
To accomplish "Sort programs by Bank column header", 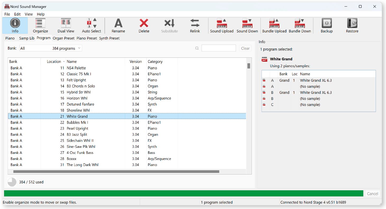I will [x=24, y=62].
